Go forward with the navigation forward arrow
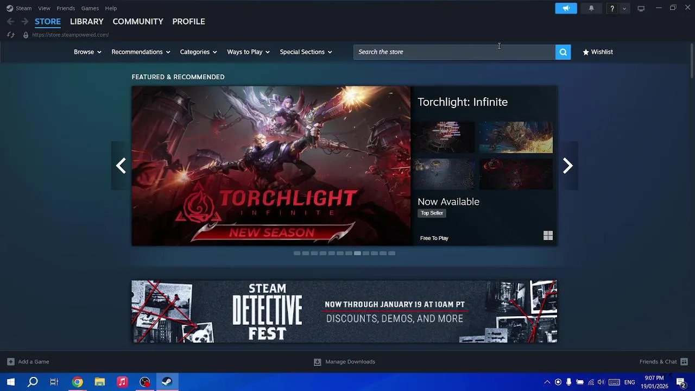The image size is (695, 391). (24, 21)
